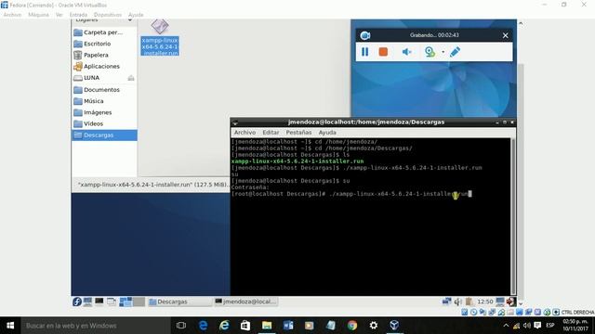The width and height of the screenshot is (595, 334).
Task: Click the ESP language indicator
Action: (550, 326)
